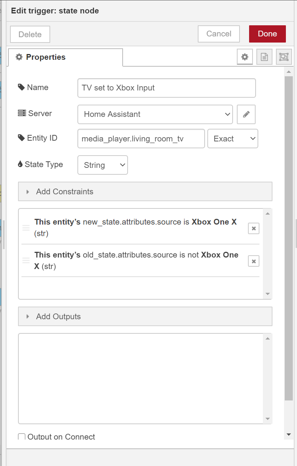Click the Done button

pos(267,34)
